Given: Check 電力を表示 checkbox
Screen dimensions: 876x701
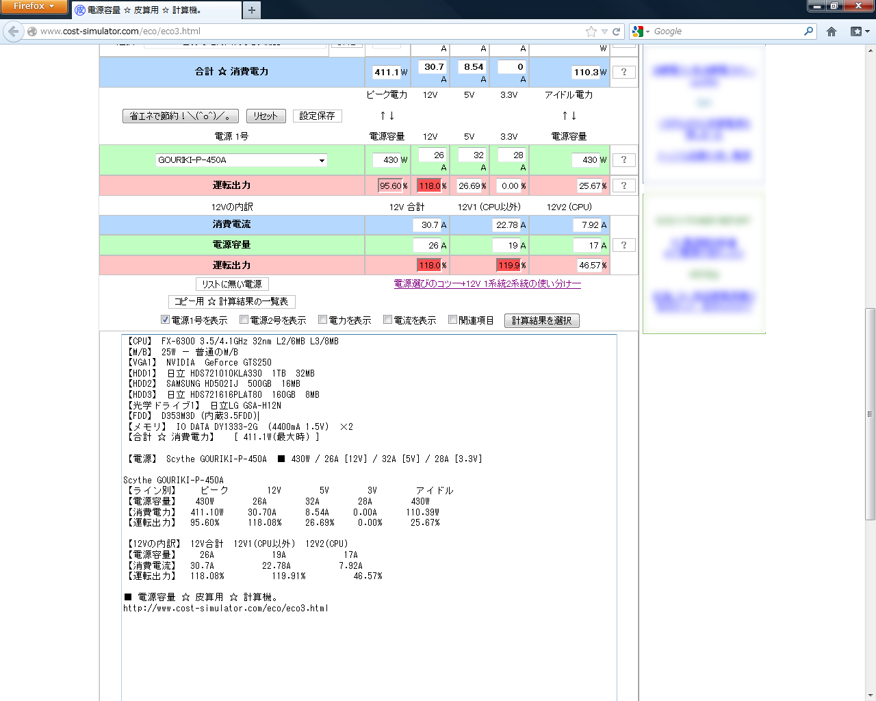Looking at the screenshot, I should tap(322, 320).
